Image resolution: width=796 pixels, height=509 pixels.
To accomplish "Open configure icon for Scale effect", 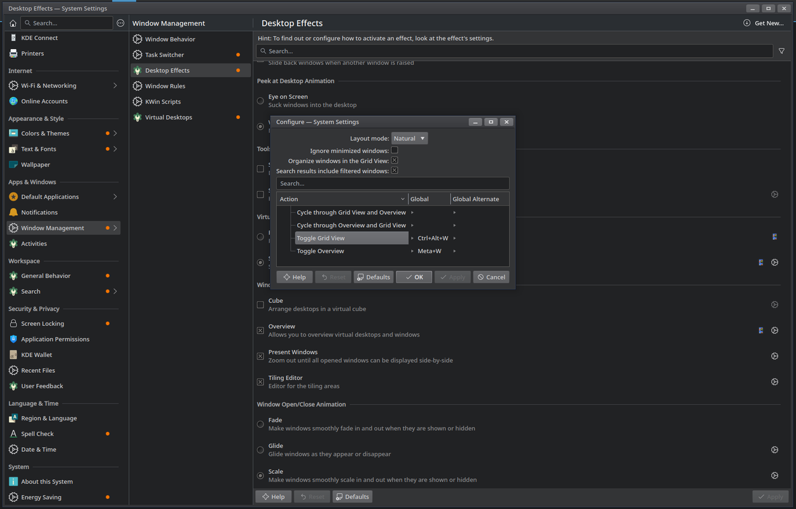I will tap(774, 475).
